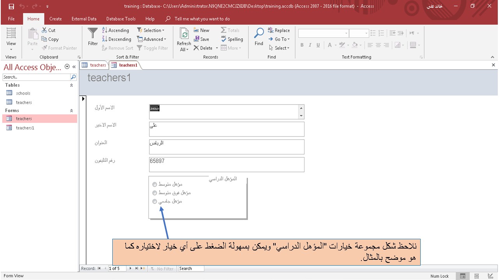Image resolution: width=499 pixels, height=280 pixels.
Task: Choose the مؤهل جامعي option
Action: [154, 201]
